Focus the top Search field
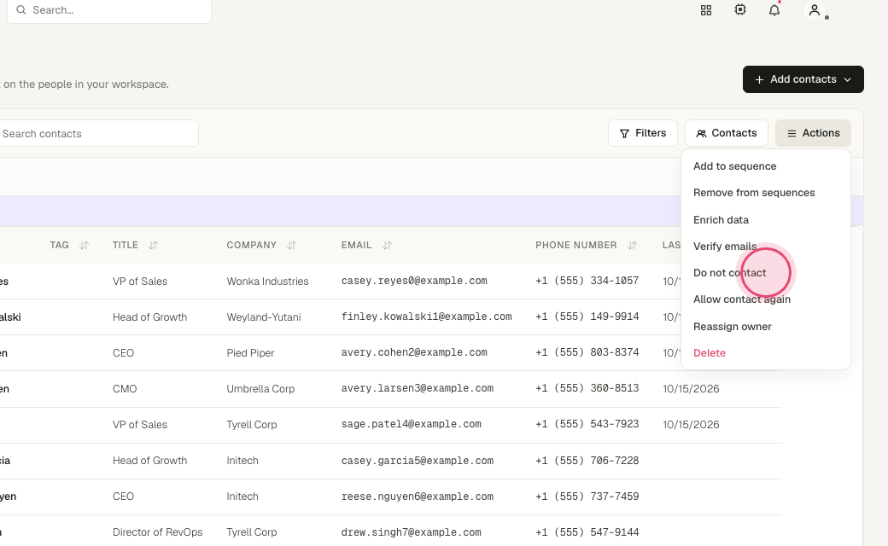This screenshot has width=888, height=546. click(109, 10)
